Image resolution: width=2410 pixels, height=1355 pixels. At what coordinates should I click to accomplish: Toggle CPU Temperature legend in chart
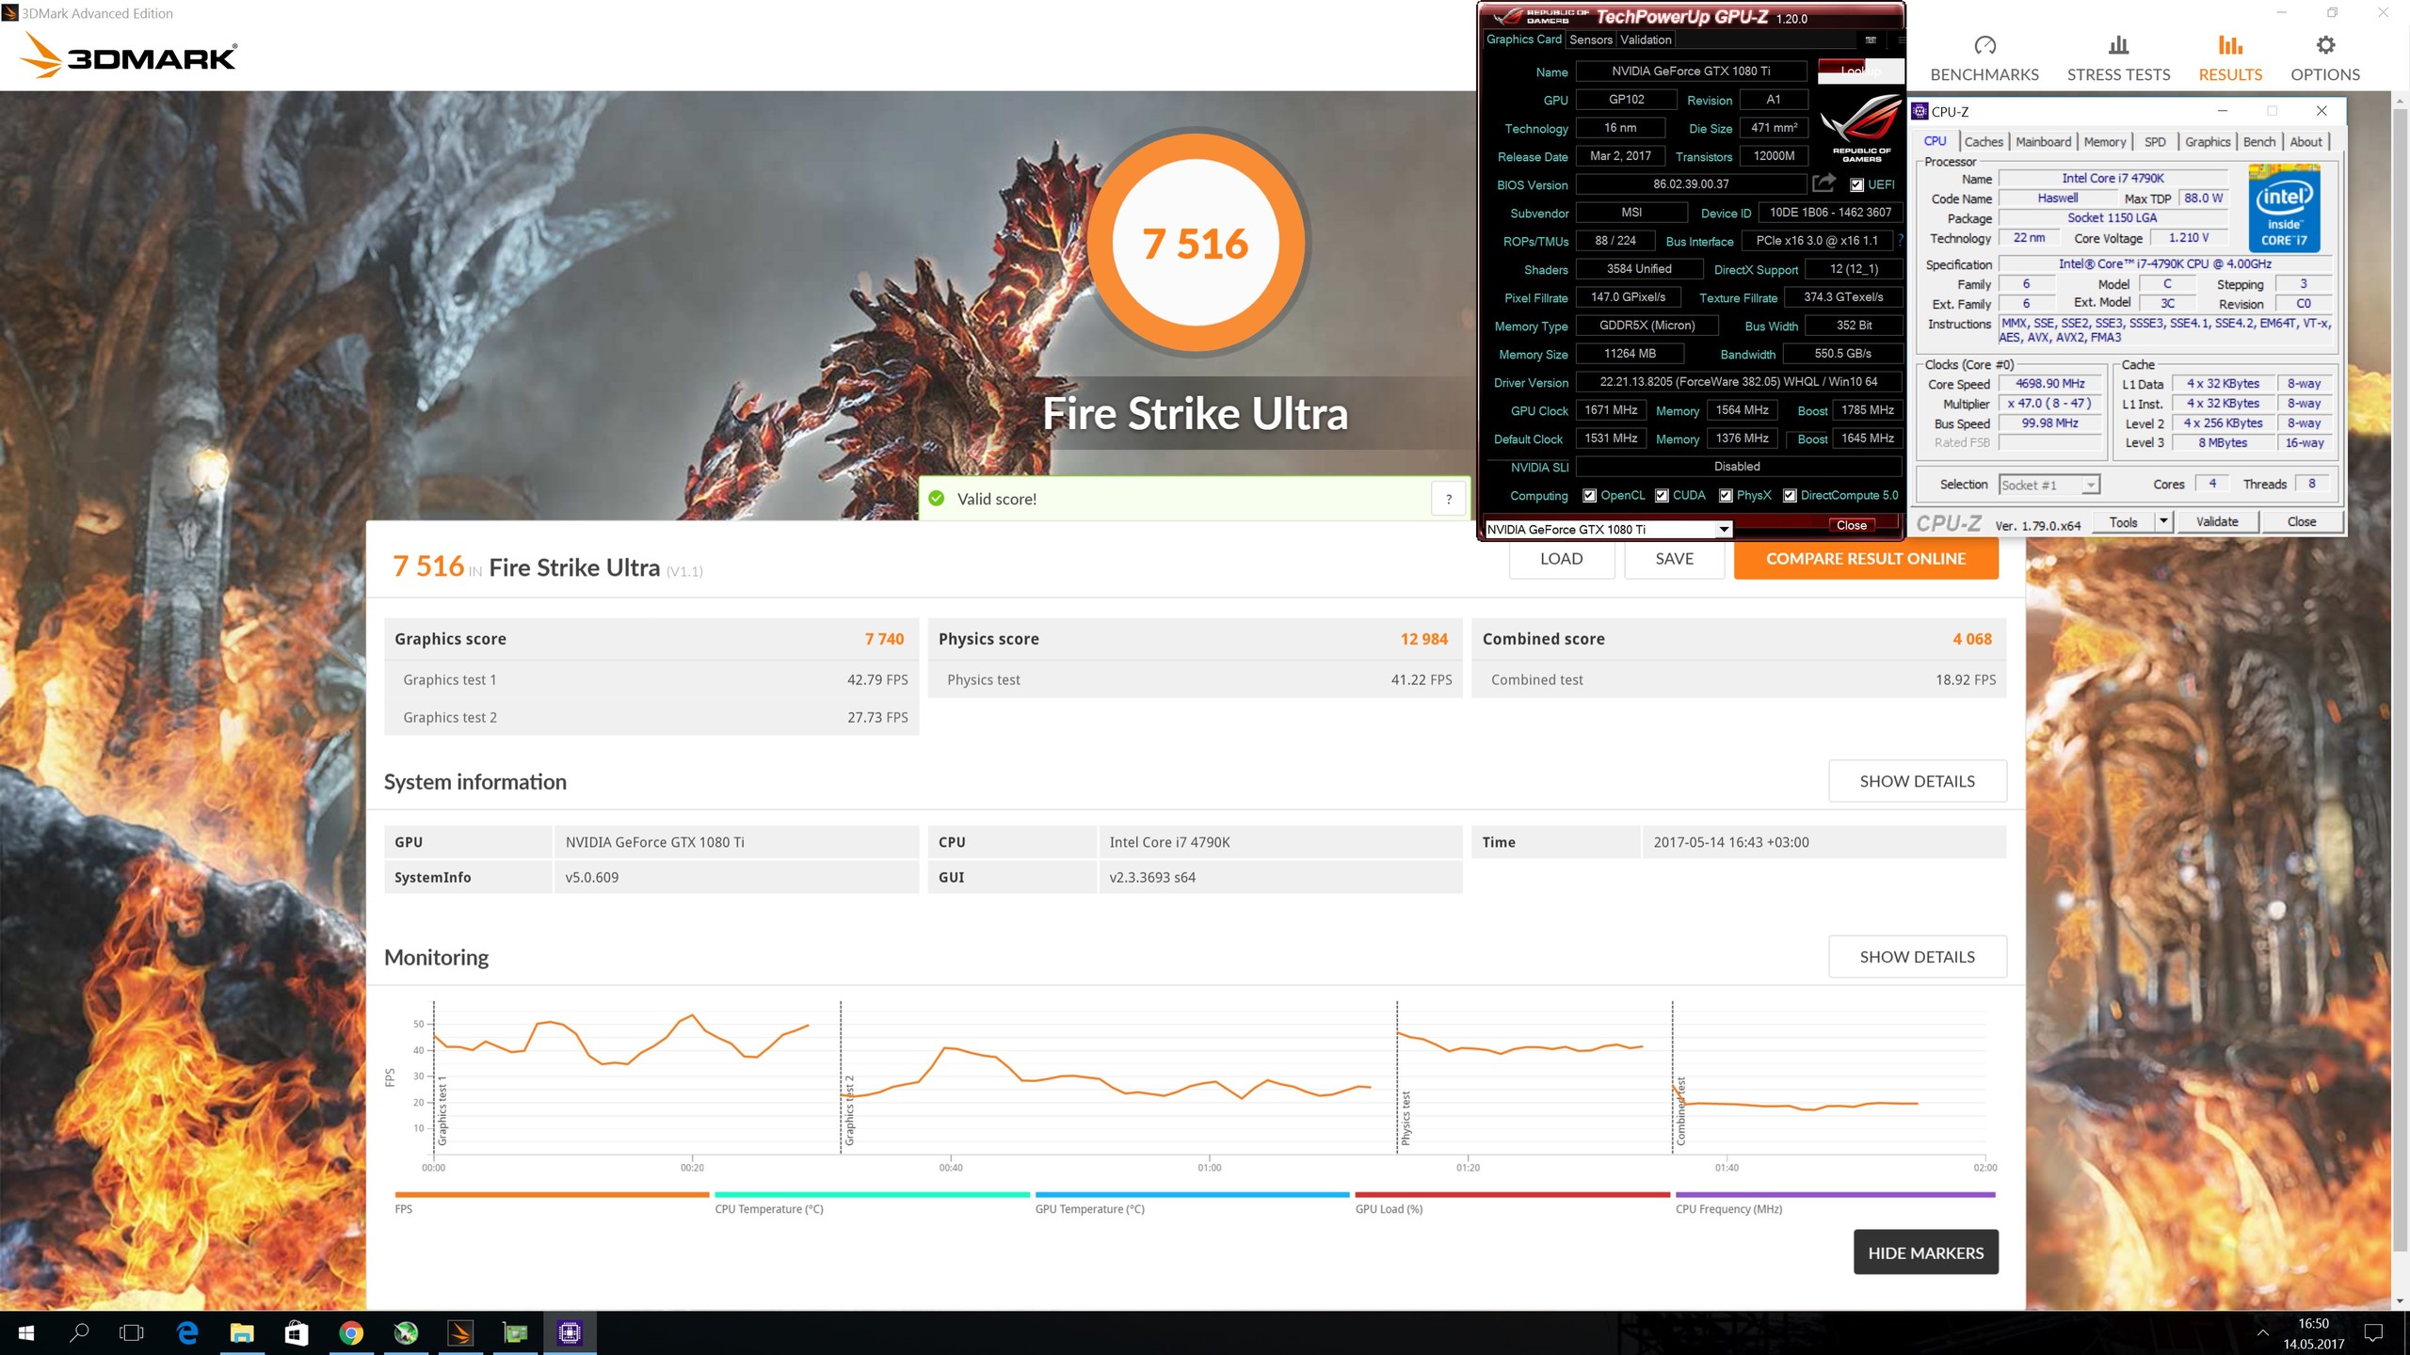872,1202
